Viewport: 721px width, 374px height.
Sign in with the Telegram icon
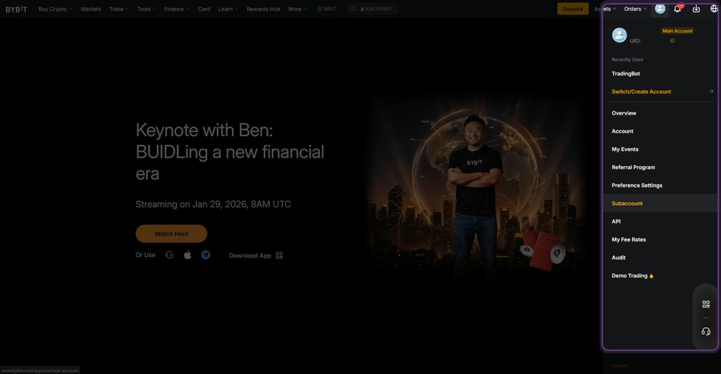[205, 255]
